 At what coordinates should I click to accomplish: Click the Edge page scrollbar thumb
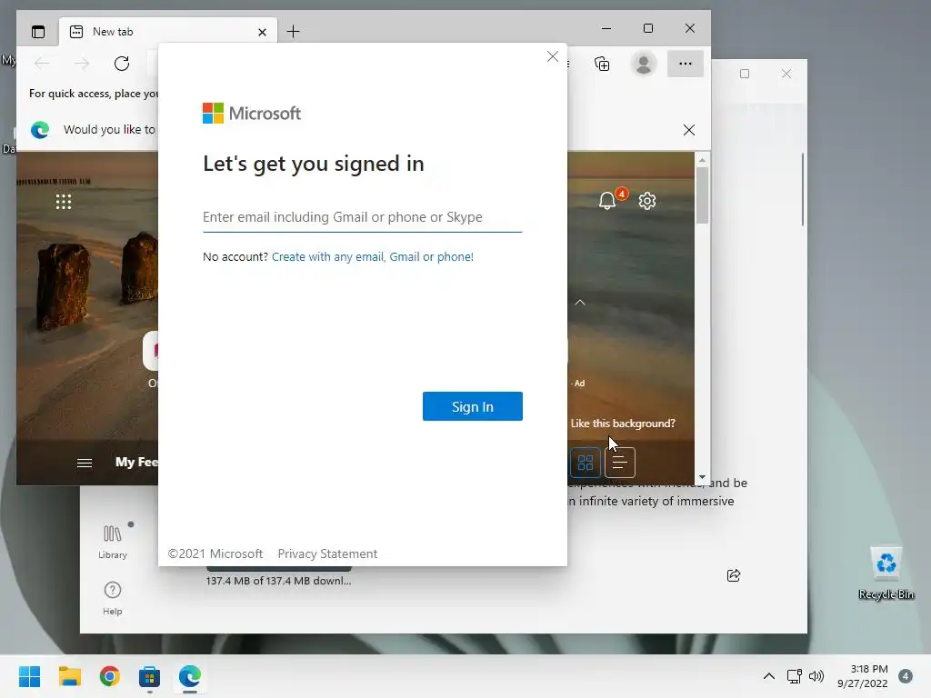coord(702,195)
